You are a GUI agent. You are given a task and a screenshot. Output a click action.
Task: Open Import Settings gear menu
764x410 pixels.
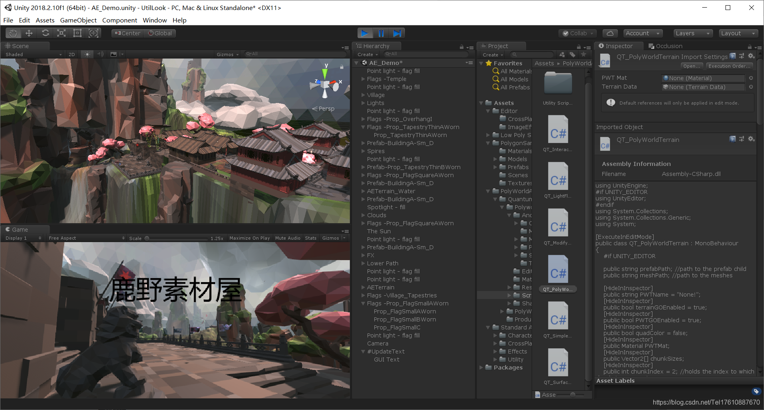point(751,56)
